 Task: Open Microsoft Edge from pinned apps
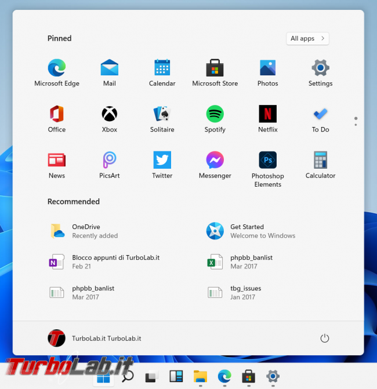[57, 72]
